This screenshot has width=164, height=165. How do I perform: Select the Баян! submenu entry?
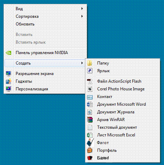click(x=123, y=158)
